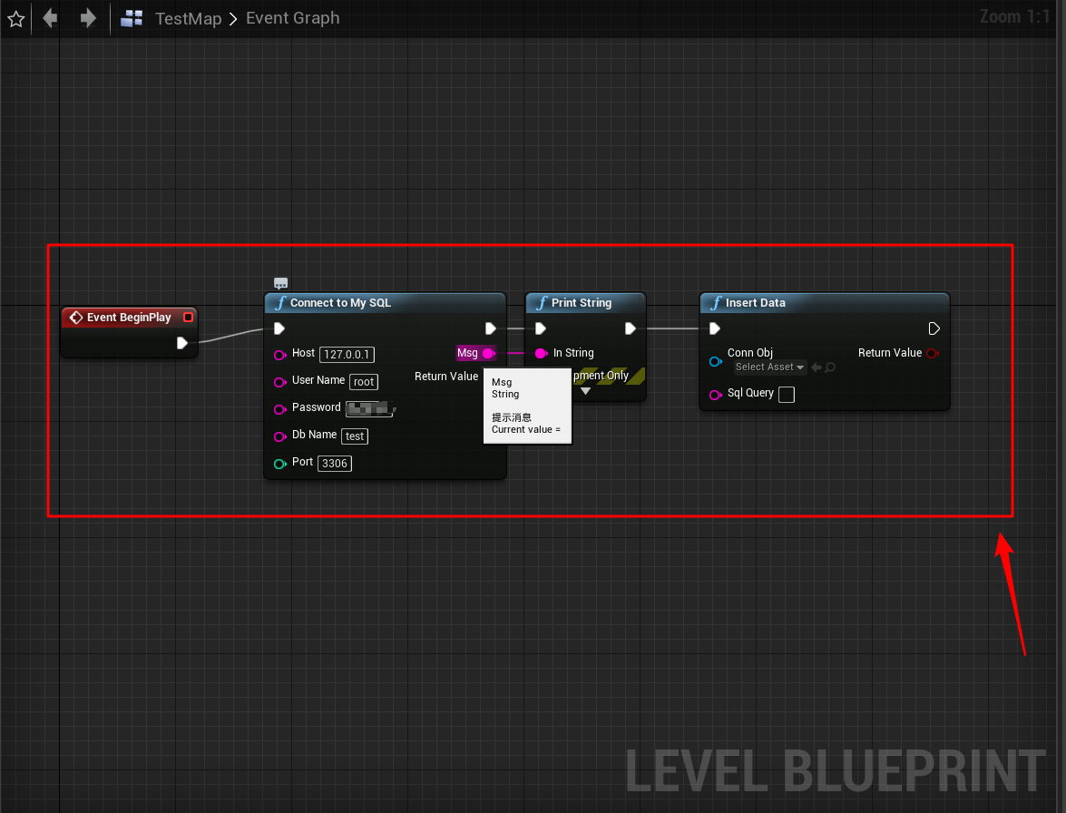Screen dimensions: 1066x813
Task: Click the Return Value pin on Insert Data
Action: (932, 353)
